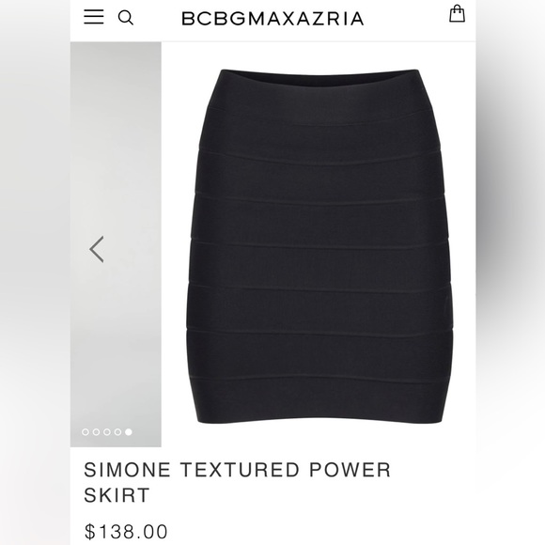Select the fifth filled carousel dot

pos(129,432)
